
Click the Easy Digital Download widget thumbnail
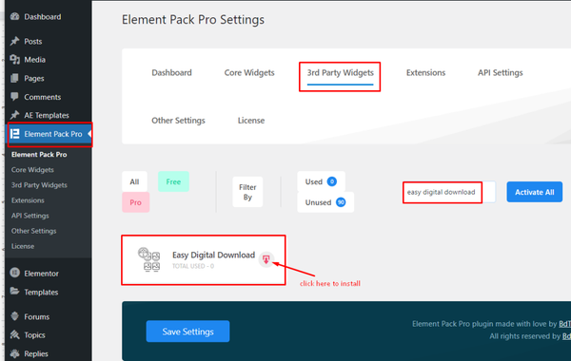149,259
